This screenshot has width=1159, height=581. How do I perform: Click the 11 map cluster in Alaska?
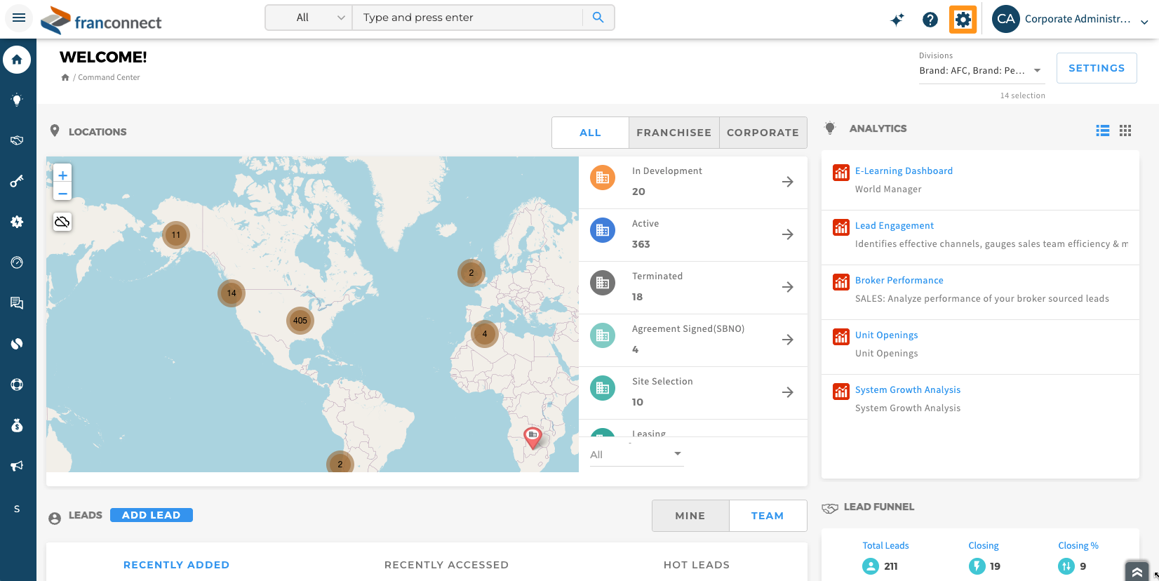176,235
